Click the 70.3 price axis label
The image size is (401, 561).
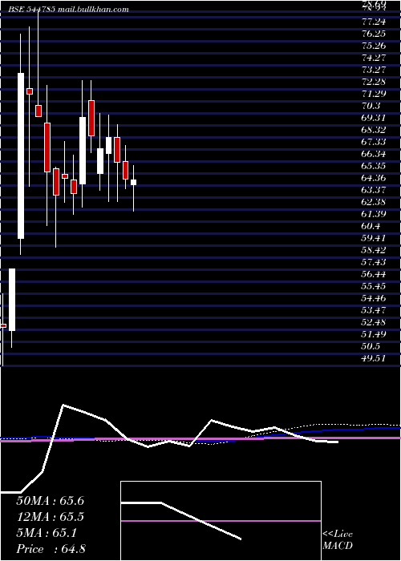tap(371, 106)
